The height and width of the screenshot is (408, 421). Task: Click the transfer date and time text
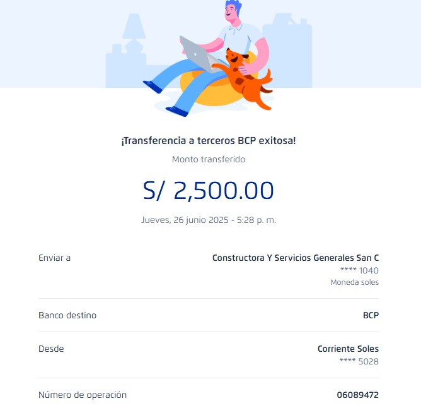coord(209,220)
